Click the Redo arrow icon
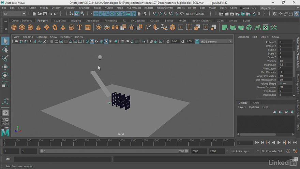 (x=56, y=14)
